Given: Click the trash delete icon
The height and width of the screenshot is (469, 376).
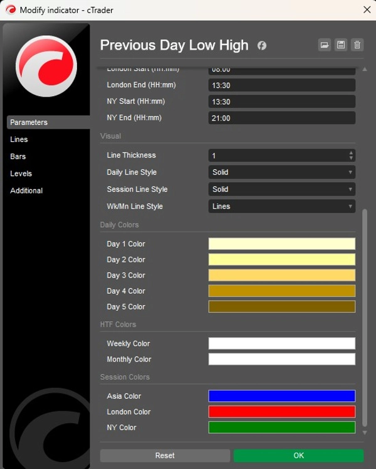Looking at the screenshot, I should tap(357, 45).
